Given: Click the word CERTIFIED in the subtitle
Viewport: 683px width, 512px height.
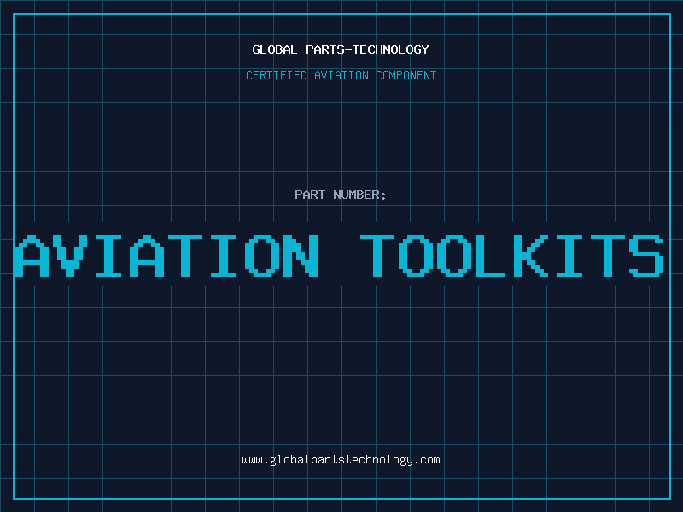Looking at the screenshot, I should point(277,75).
